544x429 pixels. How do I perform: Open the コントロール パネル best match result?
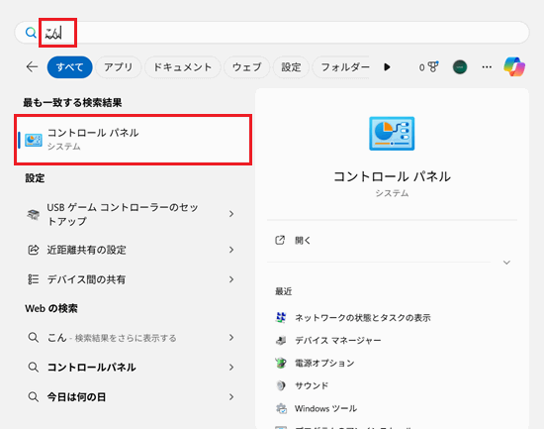pyautogui.click(x=134, y=140)
